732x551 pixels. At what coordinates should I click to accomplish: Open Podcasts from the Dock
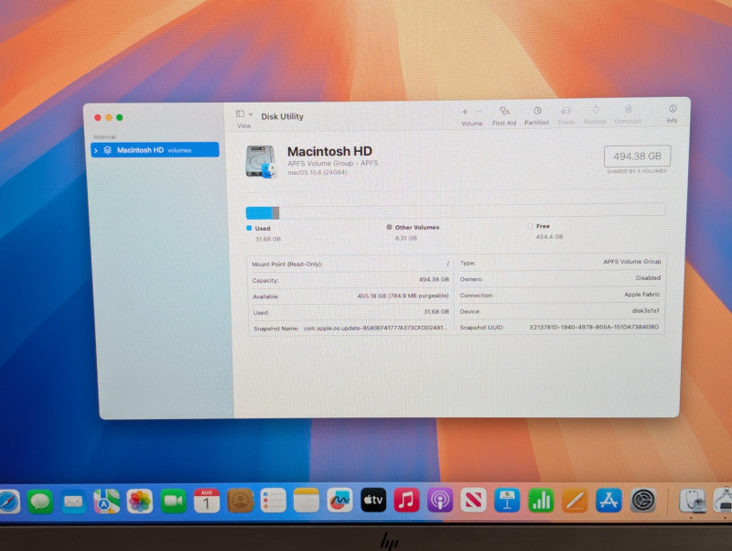click(440, 500)
